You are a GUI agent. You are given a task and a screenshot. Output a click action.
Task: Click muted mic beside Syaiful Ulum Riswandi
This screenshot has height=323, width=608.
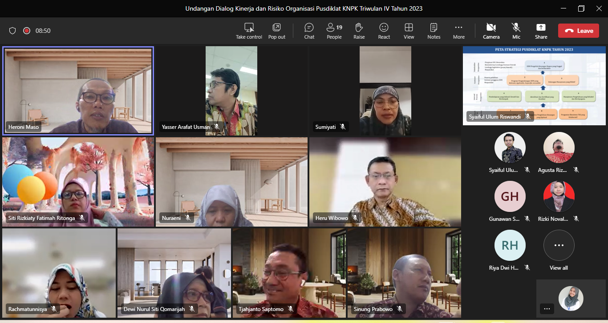(528, 117)
